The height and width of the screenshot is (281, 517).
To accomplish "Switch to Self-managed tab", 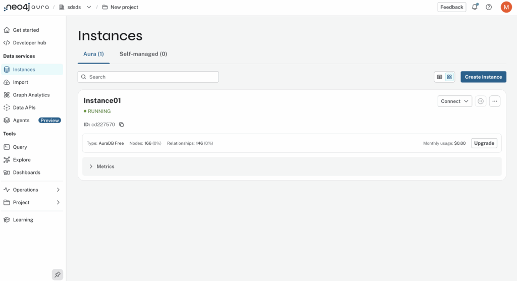I will (x=143, y=54).
